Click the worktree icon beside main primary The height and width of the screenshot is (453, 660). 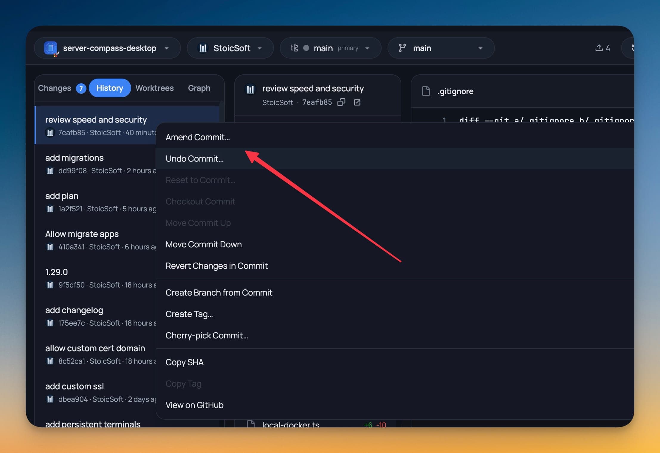point(294,48)
